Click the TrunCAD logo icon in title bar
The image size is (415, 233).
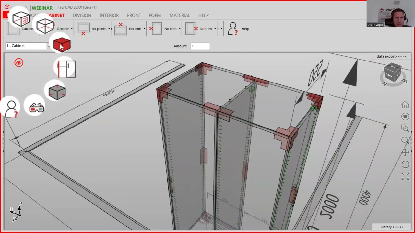tap(7, 7)
